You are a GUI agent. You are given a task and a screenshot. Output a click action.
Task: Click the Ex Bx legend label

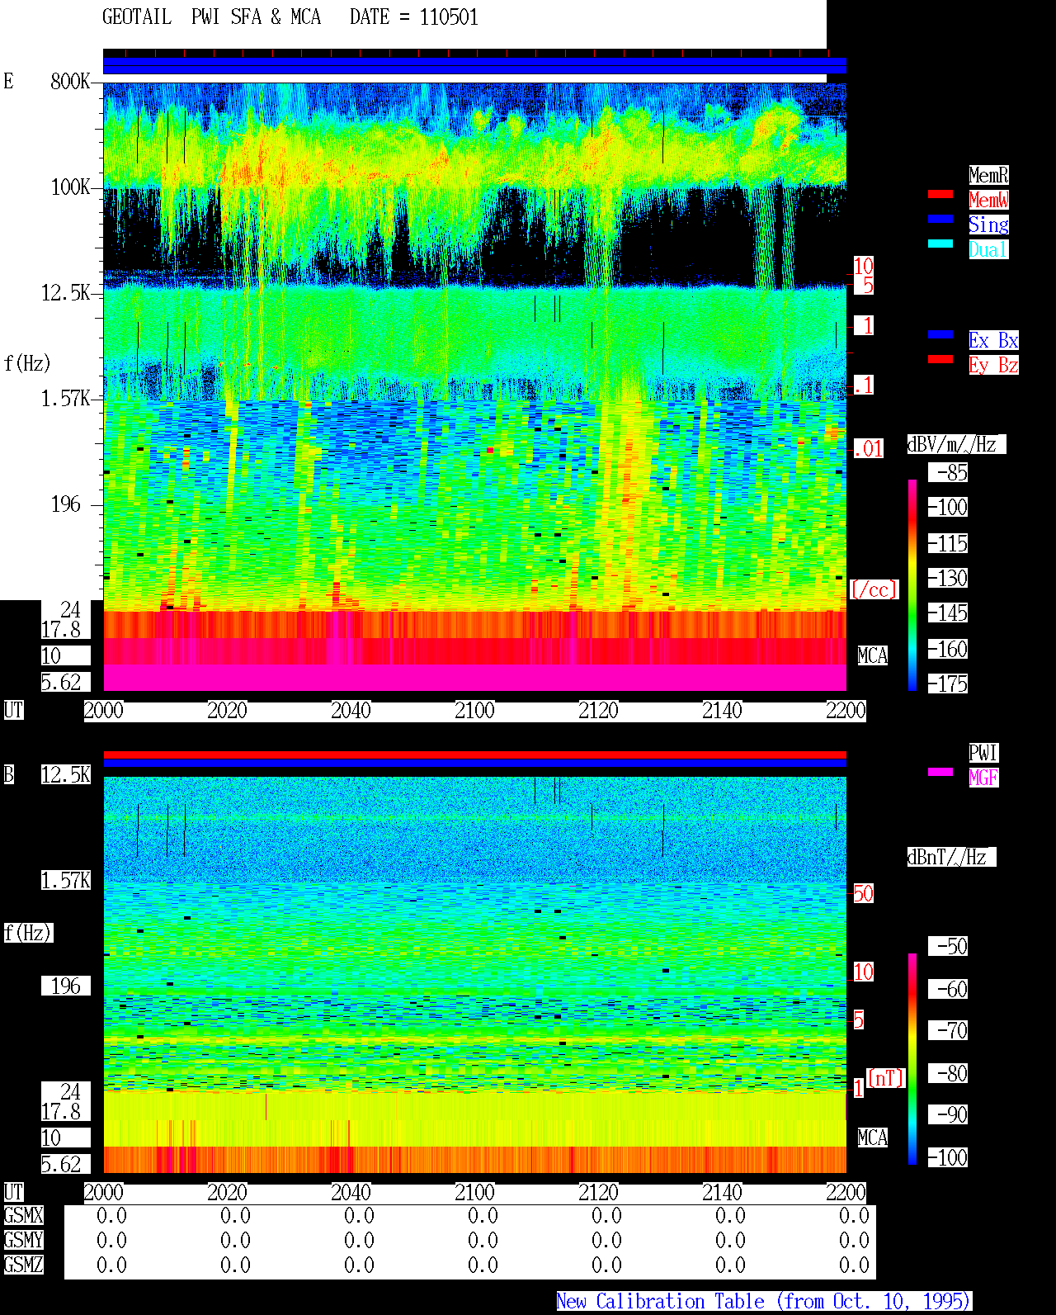pos(993,340)
